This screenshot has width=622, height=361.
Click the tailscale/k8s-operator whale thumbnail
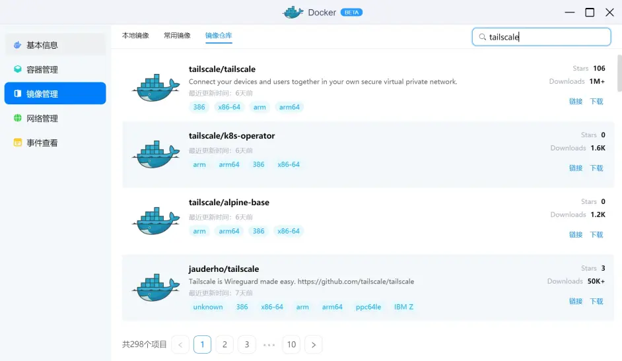156,154
